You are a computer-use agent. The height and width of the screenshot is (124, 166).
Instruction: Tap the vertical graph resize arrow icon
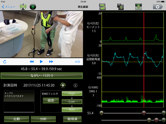click(x=139, y=7)
